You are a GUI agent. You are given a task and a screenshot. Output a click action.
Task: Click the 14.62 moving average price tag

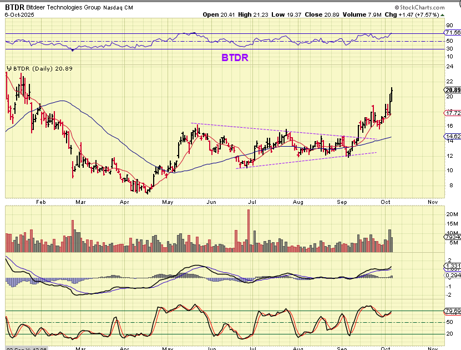tap(453, 136)
